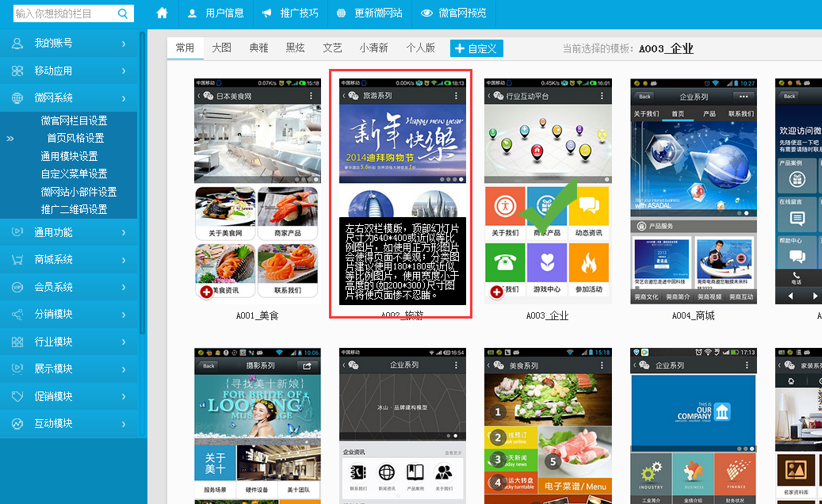
Task: Select 自定义菜单设置 submenu item
Action: pos(74,174)
